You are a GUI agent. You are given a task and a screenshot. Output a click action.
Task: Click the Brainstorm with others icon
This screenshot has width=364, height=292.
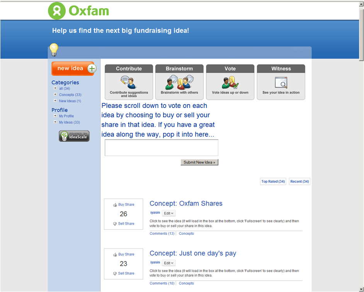[x=179, y=83]
